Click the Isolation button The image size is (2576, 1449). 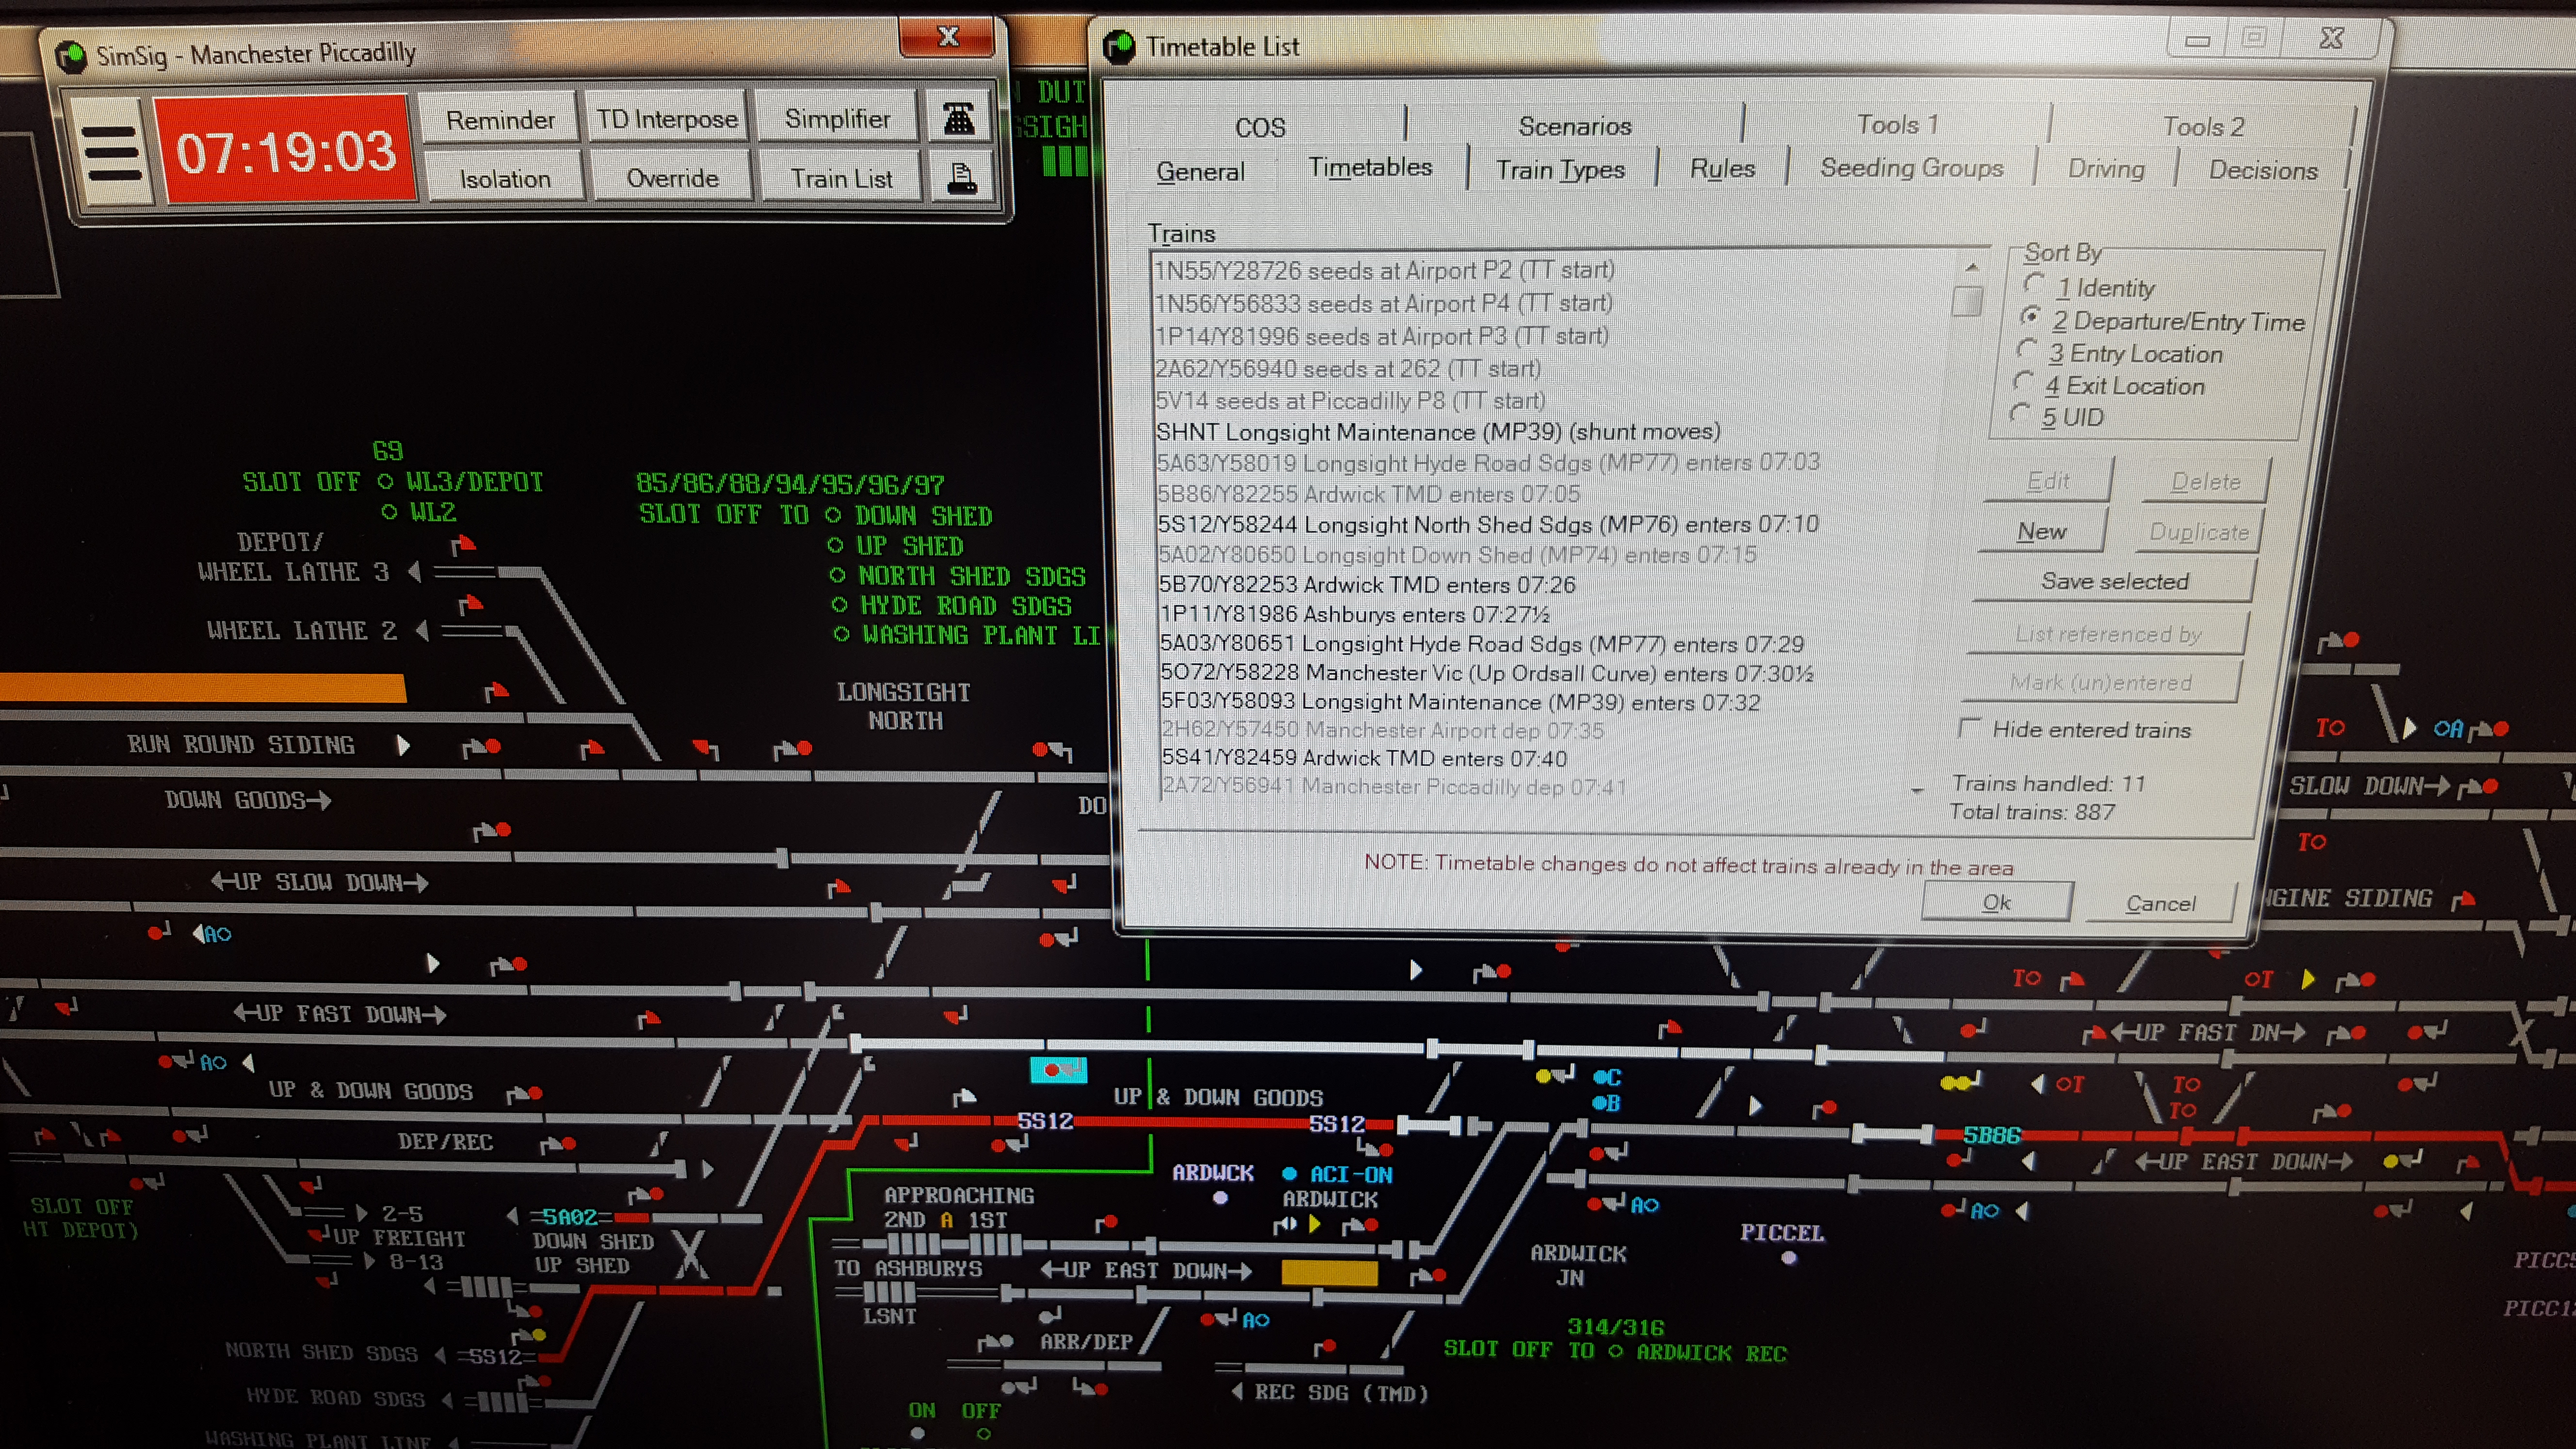click(505, 178)
